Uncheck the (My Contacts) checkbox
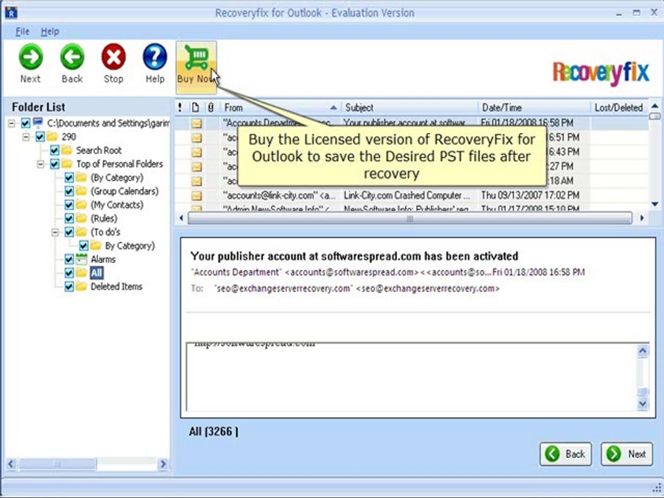 click(x=68, y=205)
